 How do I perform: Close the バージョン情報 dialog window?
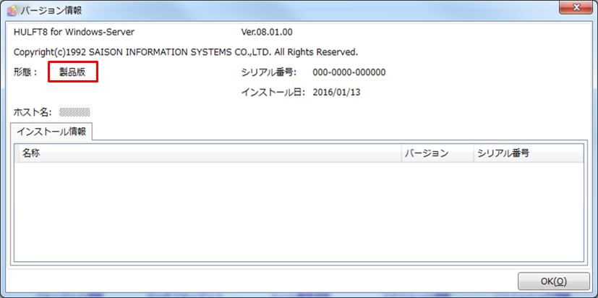coord(577,9)
